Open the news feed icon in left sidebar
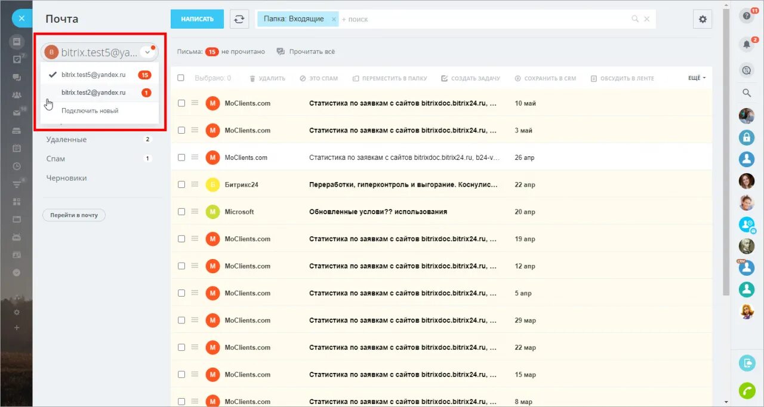This screenshot has height=407, width=764. (x=17, y=42)
